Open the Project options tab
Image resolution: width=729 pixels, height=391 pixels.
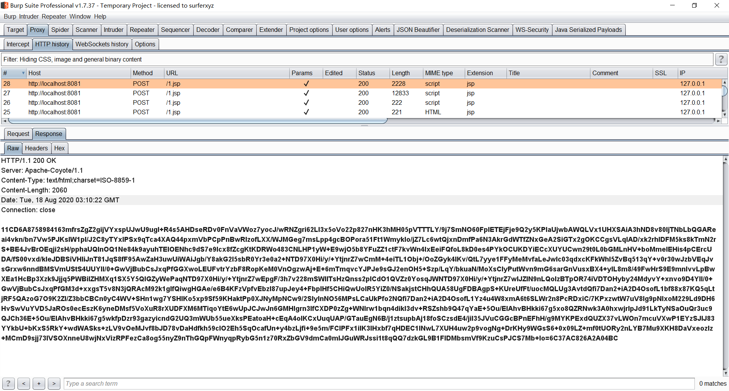309,30
